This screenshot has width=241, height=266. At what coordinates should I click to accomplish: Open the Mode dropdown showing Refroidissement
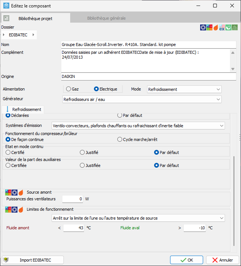coord(184,89)
